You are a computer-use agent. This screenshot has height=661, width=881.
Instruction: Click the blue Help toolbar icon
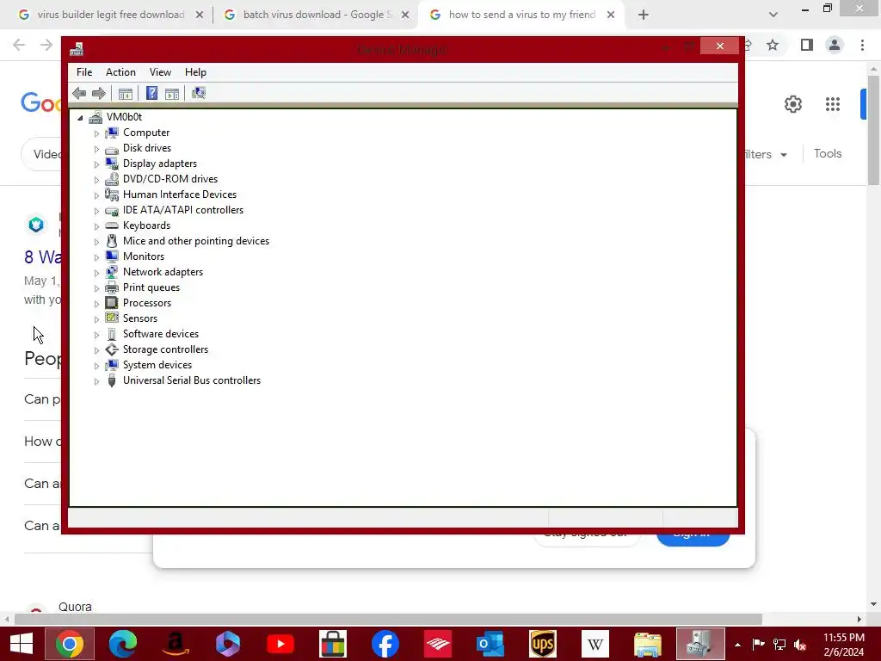(151, 93)
